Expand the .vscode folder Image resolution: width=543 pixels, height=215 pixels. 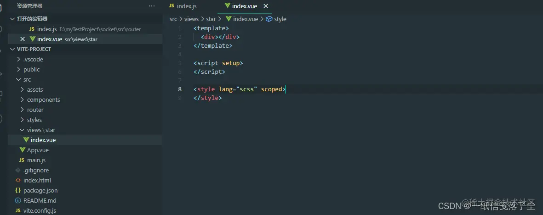(x=18, y=59)
